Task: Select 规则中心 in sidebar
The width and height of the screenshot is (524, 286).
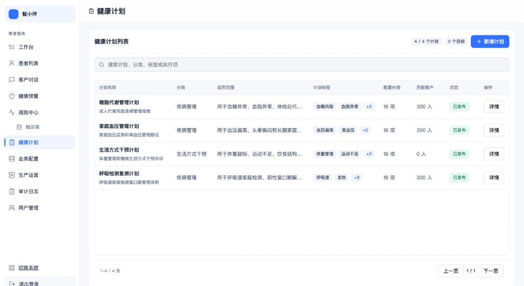Action: (40, 113)
